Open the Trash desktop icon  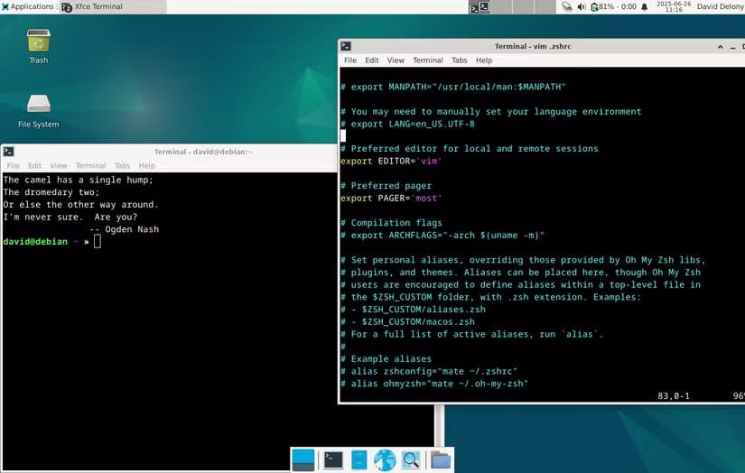tap(39, 46)
